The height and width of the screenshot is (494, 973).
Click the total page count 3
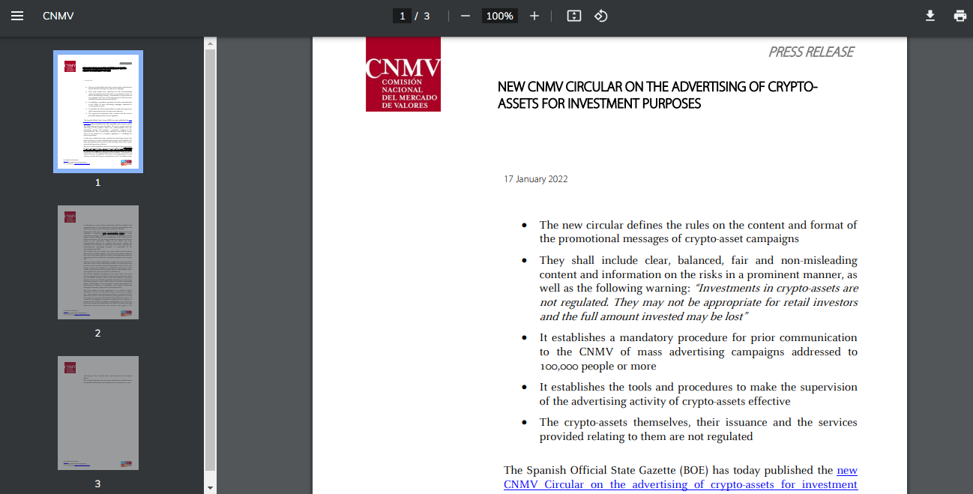click(427, 16)
